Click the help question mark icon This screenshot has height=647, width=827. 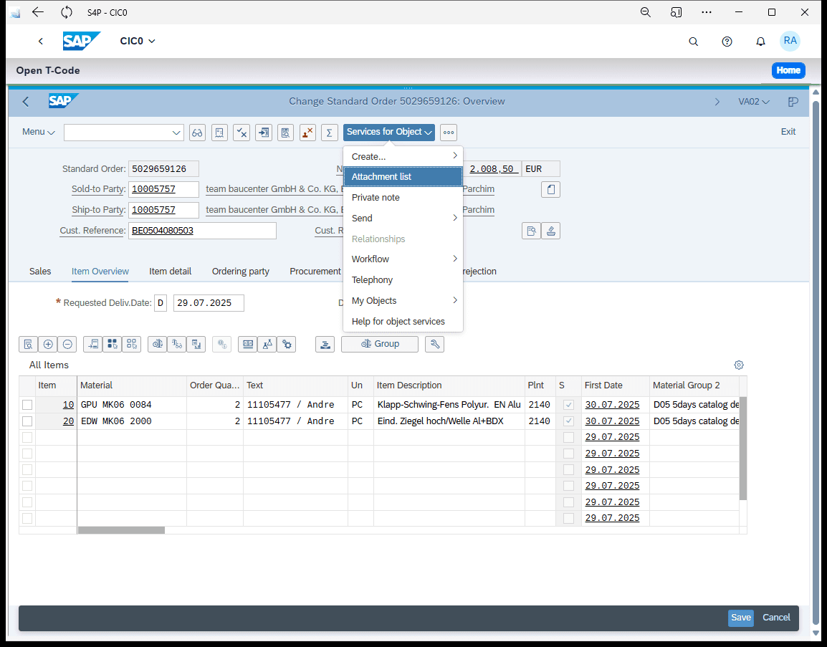pyautogui.click(x=727, y=41)
